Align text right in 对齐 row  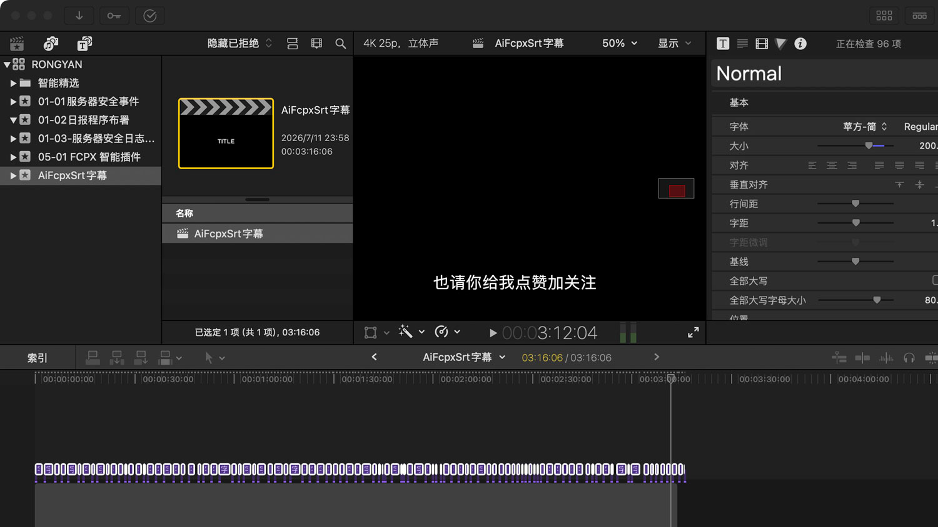click(852, 165)
